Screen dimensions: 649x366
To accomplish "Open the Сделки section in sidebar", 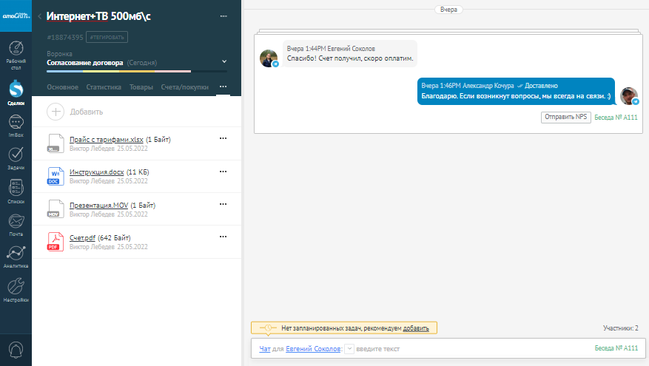I will [16, 92].
